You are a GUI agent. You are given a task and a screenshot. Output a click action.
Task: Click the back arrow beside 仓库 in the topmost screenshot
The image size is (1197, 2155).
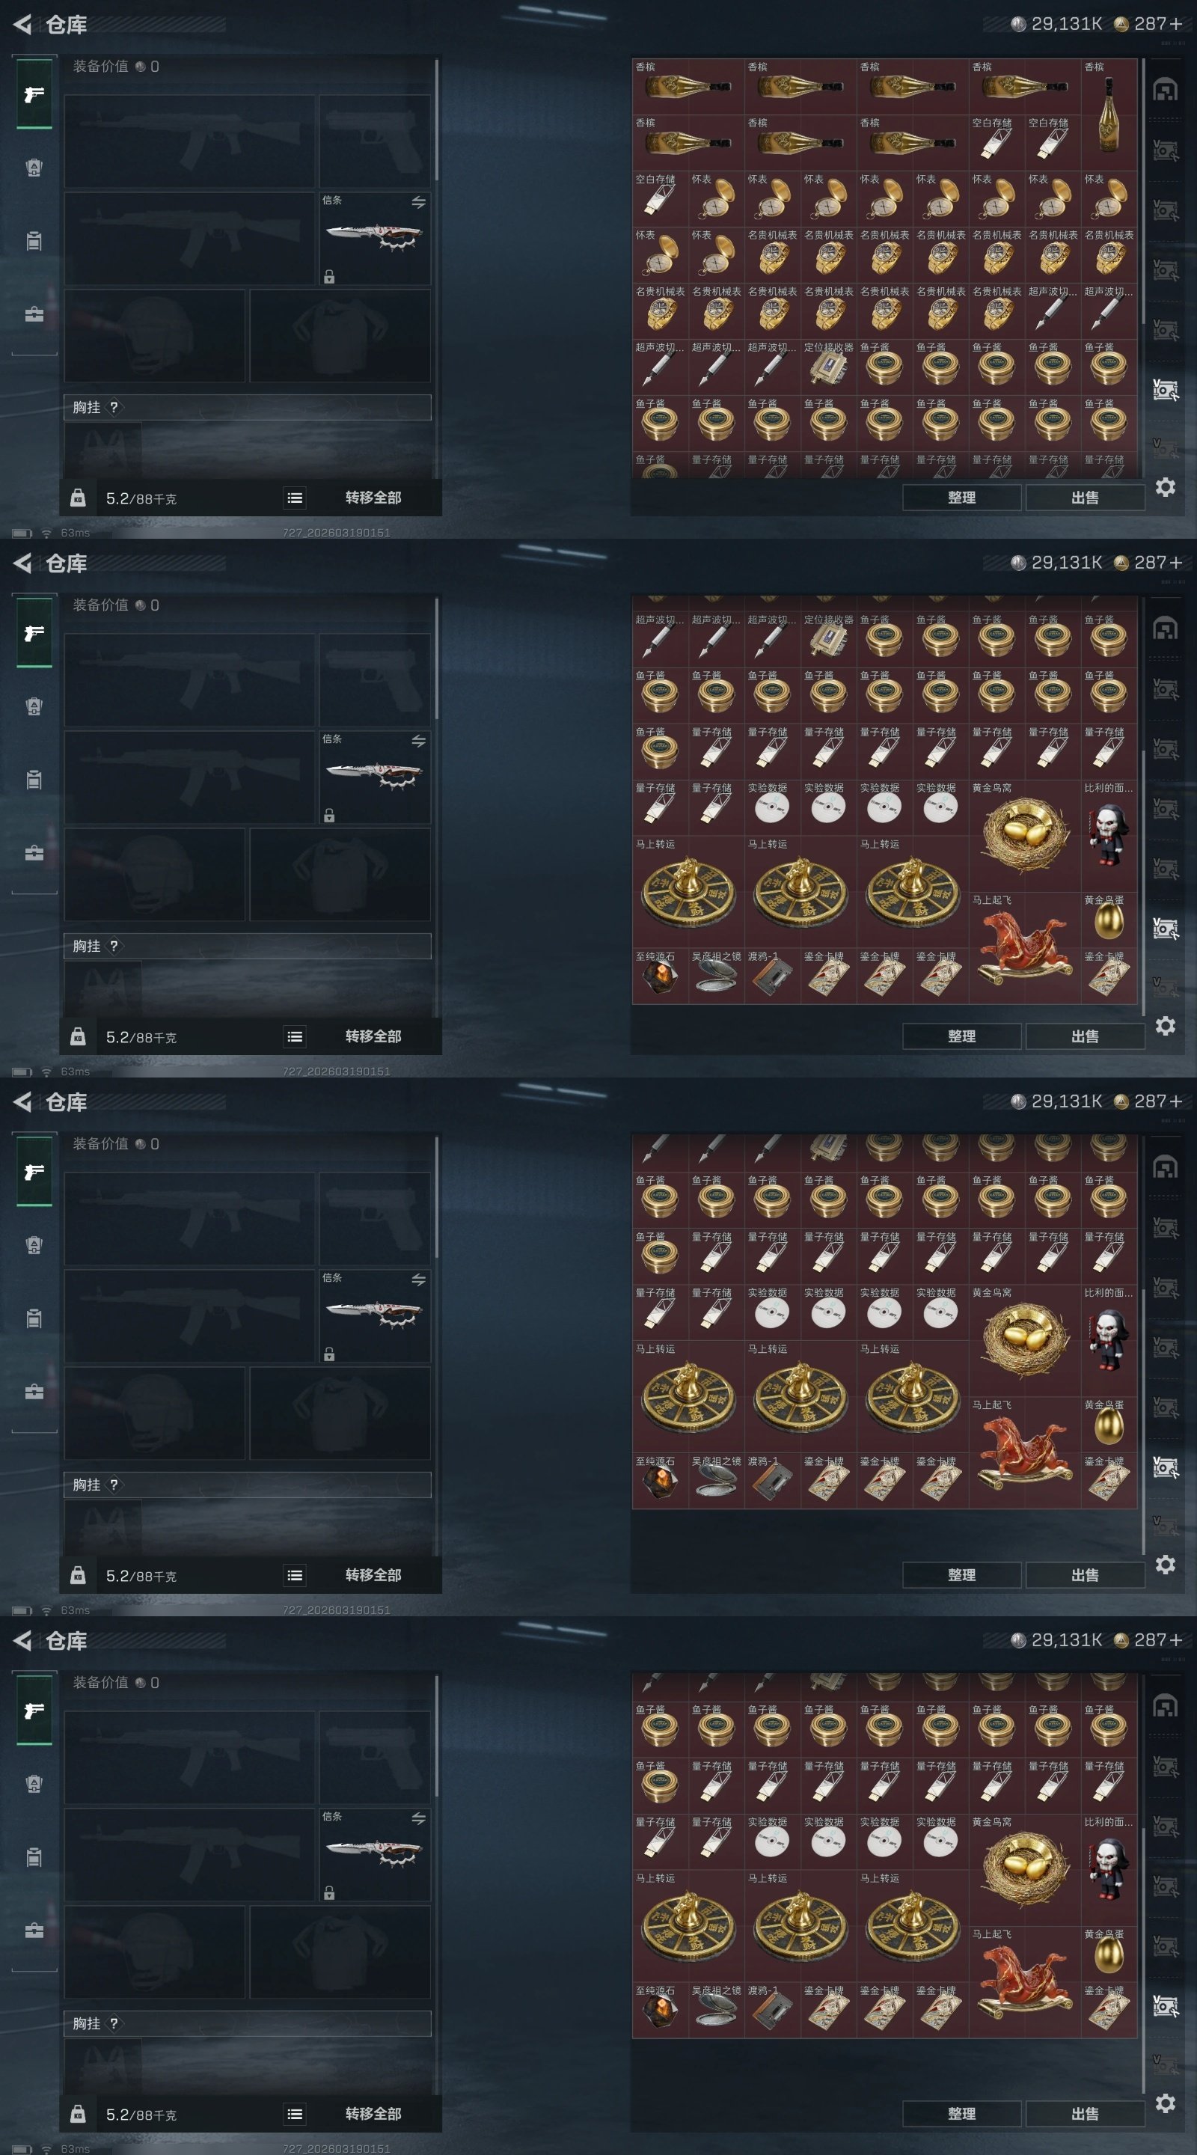22,24
